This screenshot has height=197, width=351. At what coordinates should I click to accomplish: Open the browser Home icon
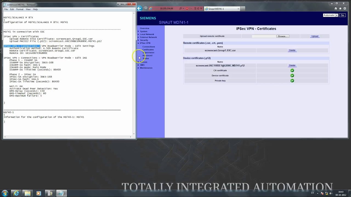pyautogui.click(x=336, y=8)
